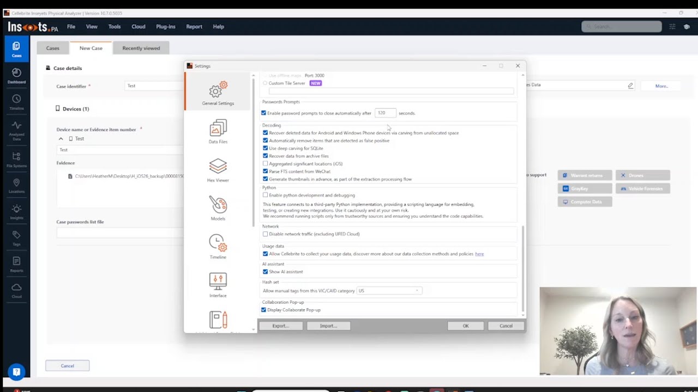Open Reports in the sidebar
698x392 pixels.
(x=16, y=264)
